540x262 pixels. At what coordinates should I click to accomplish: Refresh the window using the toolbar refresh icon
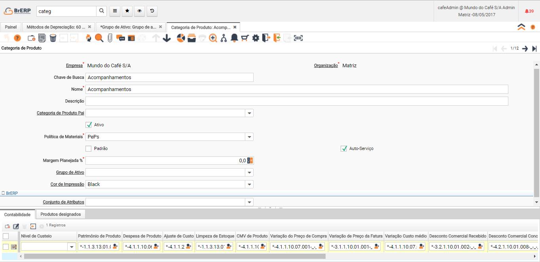coord(88,38)
